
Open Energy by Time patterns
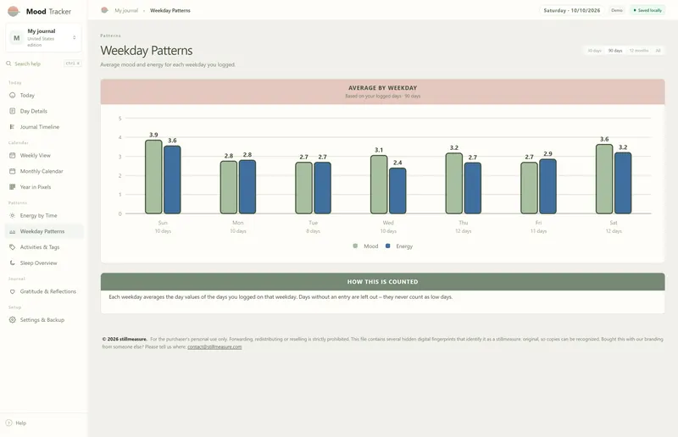(x=44, y=215)
